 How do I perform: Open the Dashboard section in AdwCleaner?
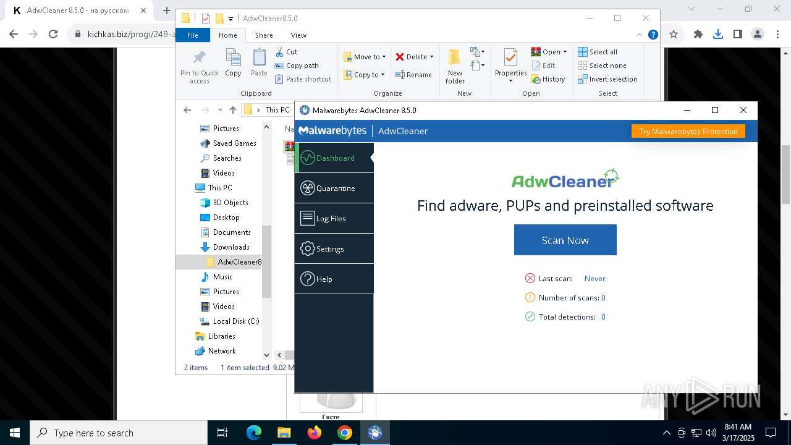[x=334, y=158]
